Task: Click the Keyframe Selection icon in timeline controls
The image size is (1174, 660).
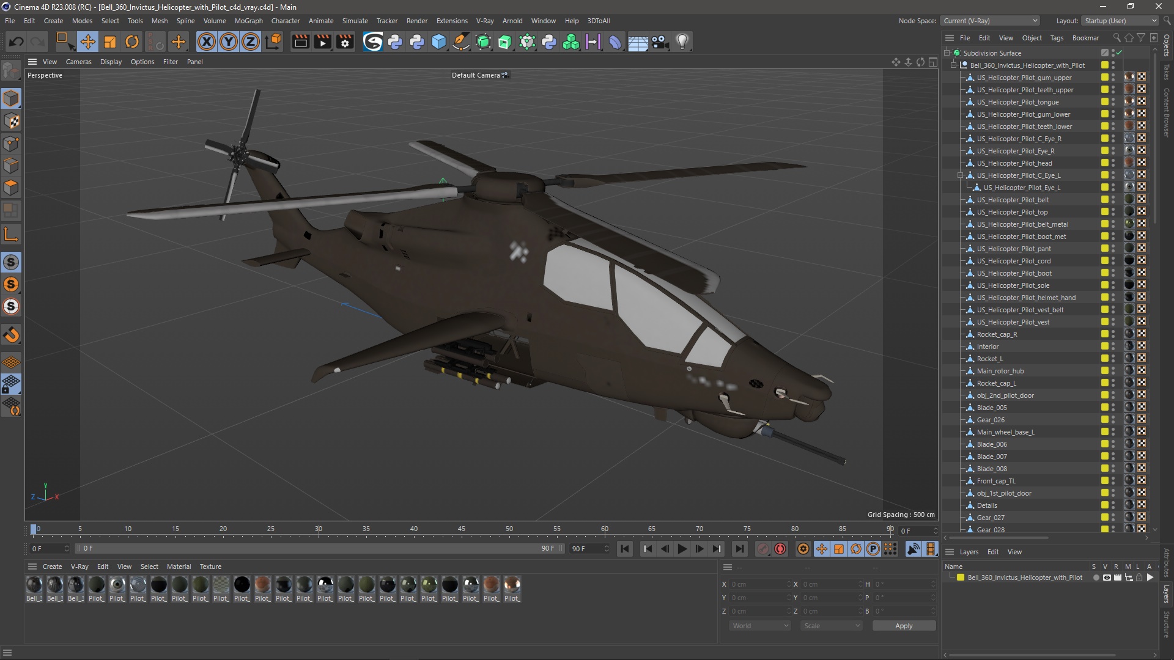Action: [x=803, y=549]
